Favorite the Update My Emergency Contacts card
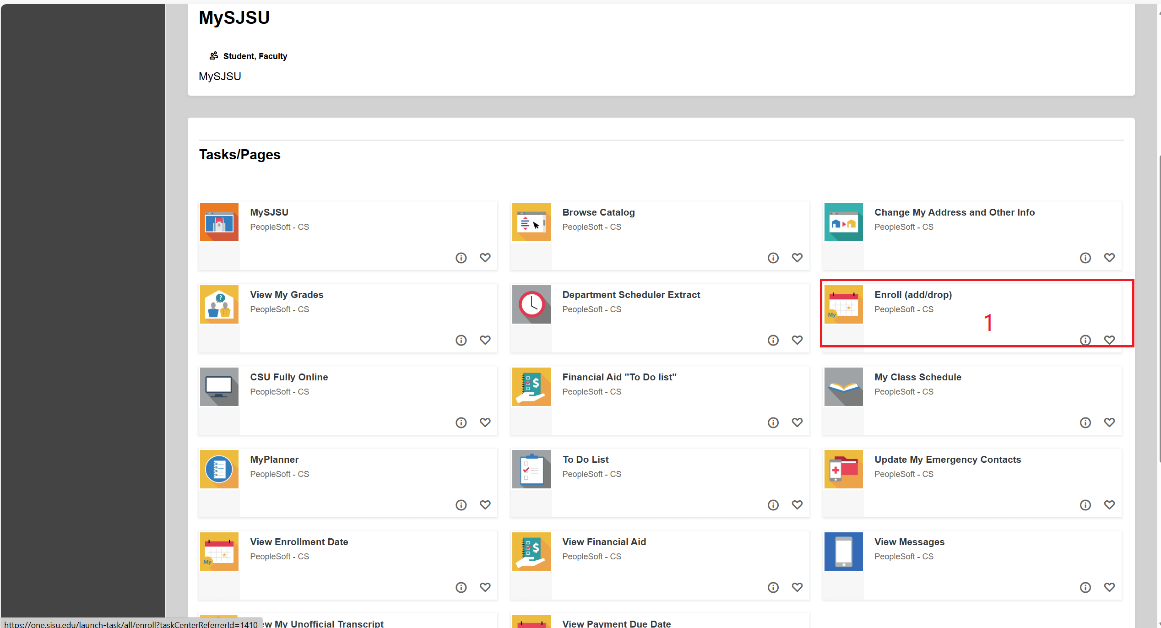 click(1109, 505)
